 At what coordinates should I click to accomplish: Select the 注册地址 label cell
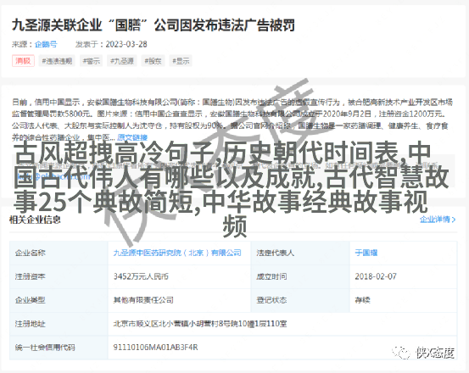point(59,324)
